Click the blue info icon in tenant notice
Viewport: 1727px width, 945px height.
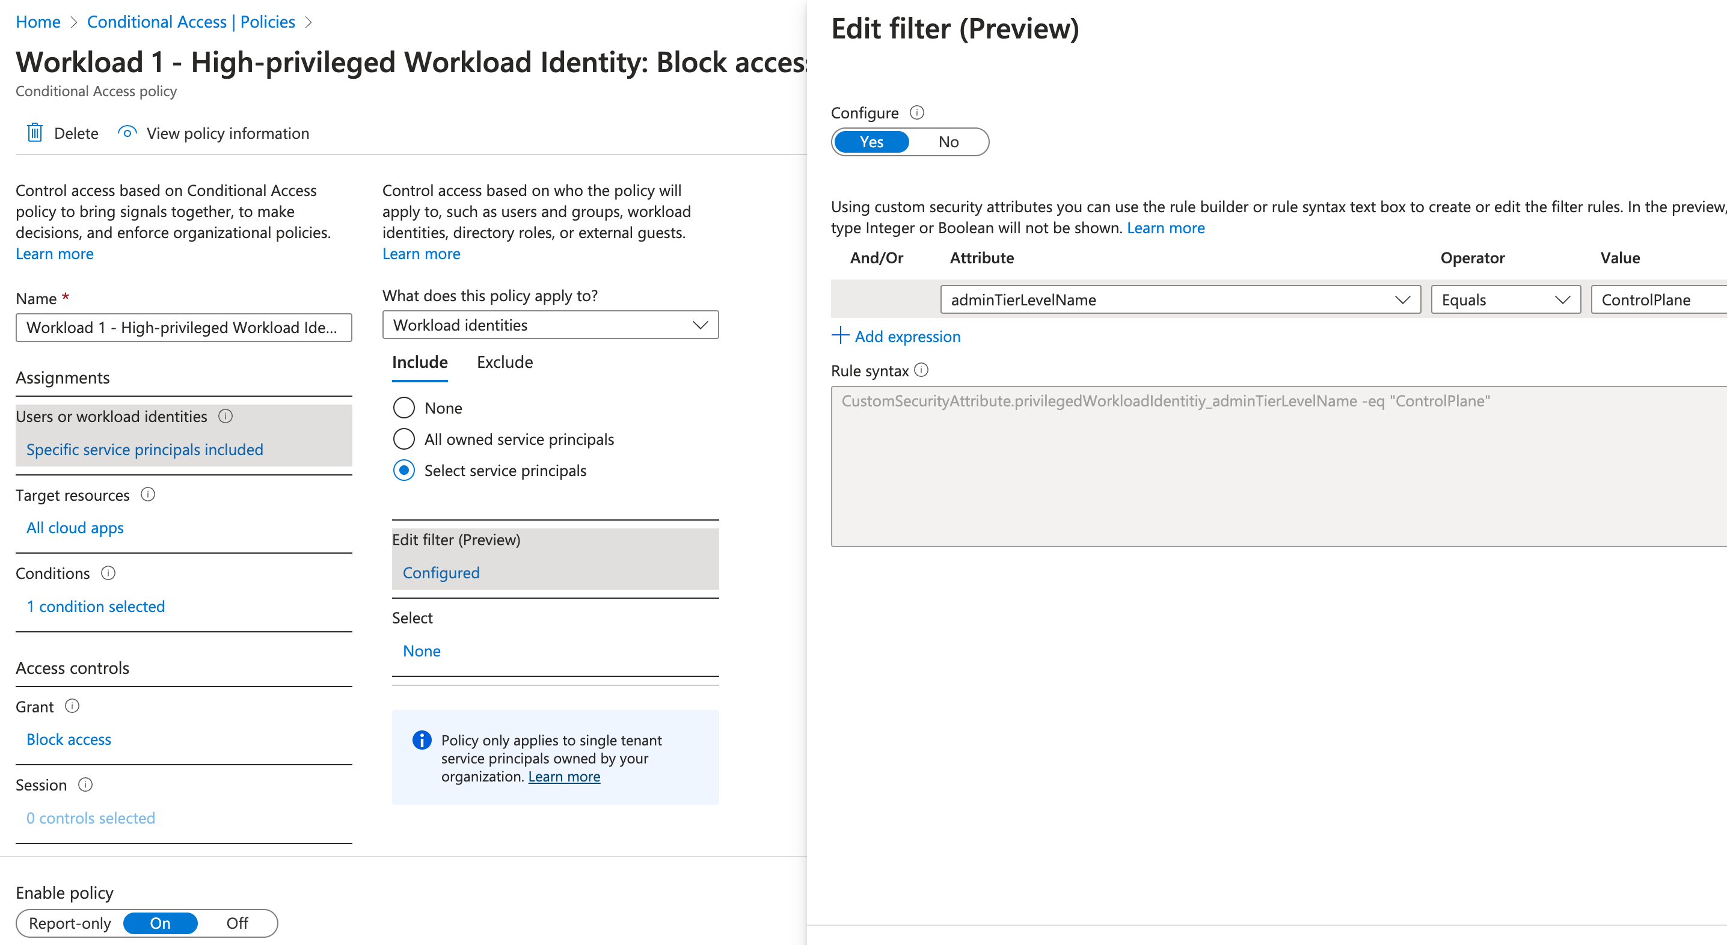point(422,740)
